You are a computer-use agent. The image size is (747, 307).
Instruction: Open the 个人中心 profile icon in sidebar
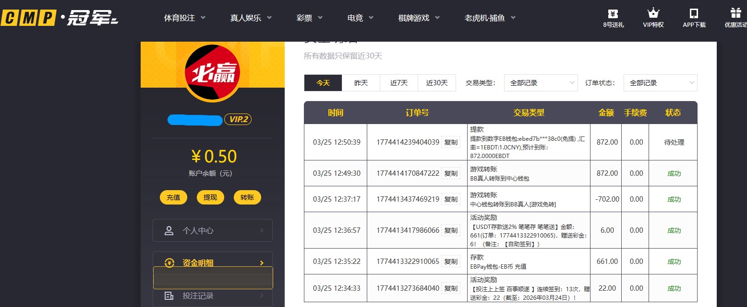[x=169, y=230]
